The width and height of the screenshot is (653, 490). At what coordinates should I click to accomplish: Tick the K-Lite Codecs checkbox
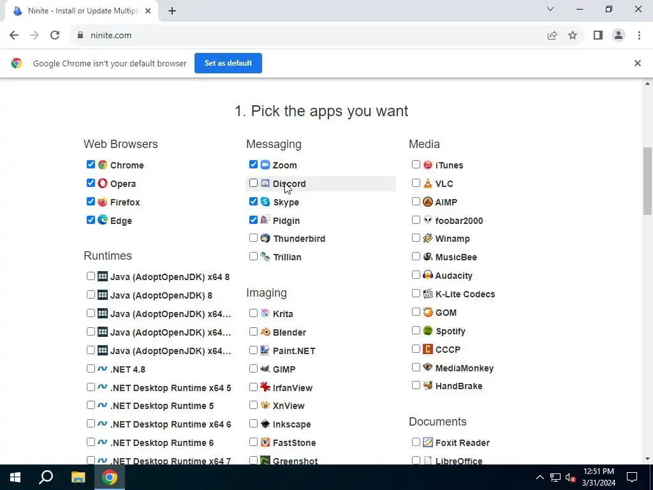tap(416, 293)
